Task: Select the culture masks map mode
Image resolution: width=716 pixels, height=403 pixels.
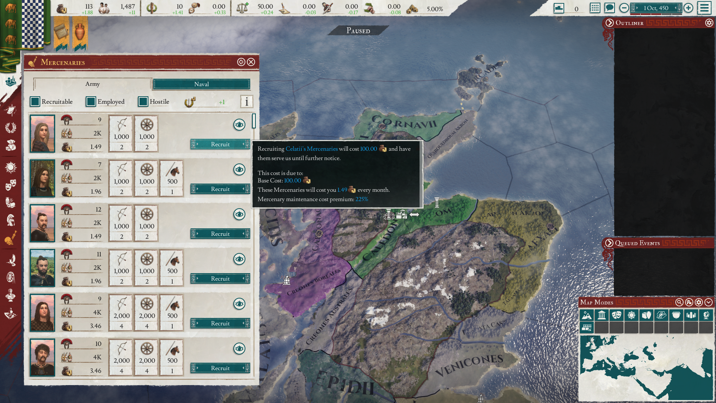Action: click(x=616, y=315)
